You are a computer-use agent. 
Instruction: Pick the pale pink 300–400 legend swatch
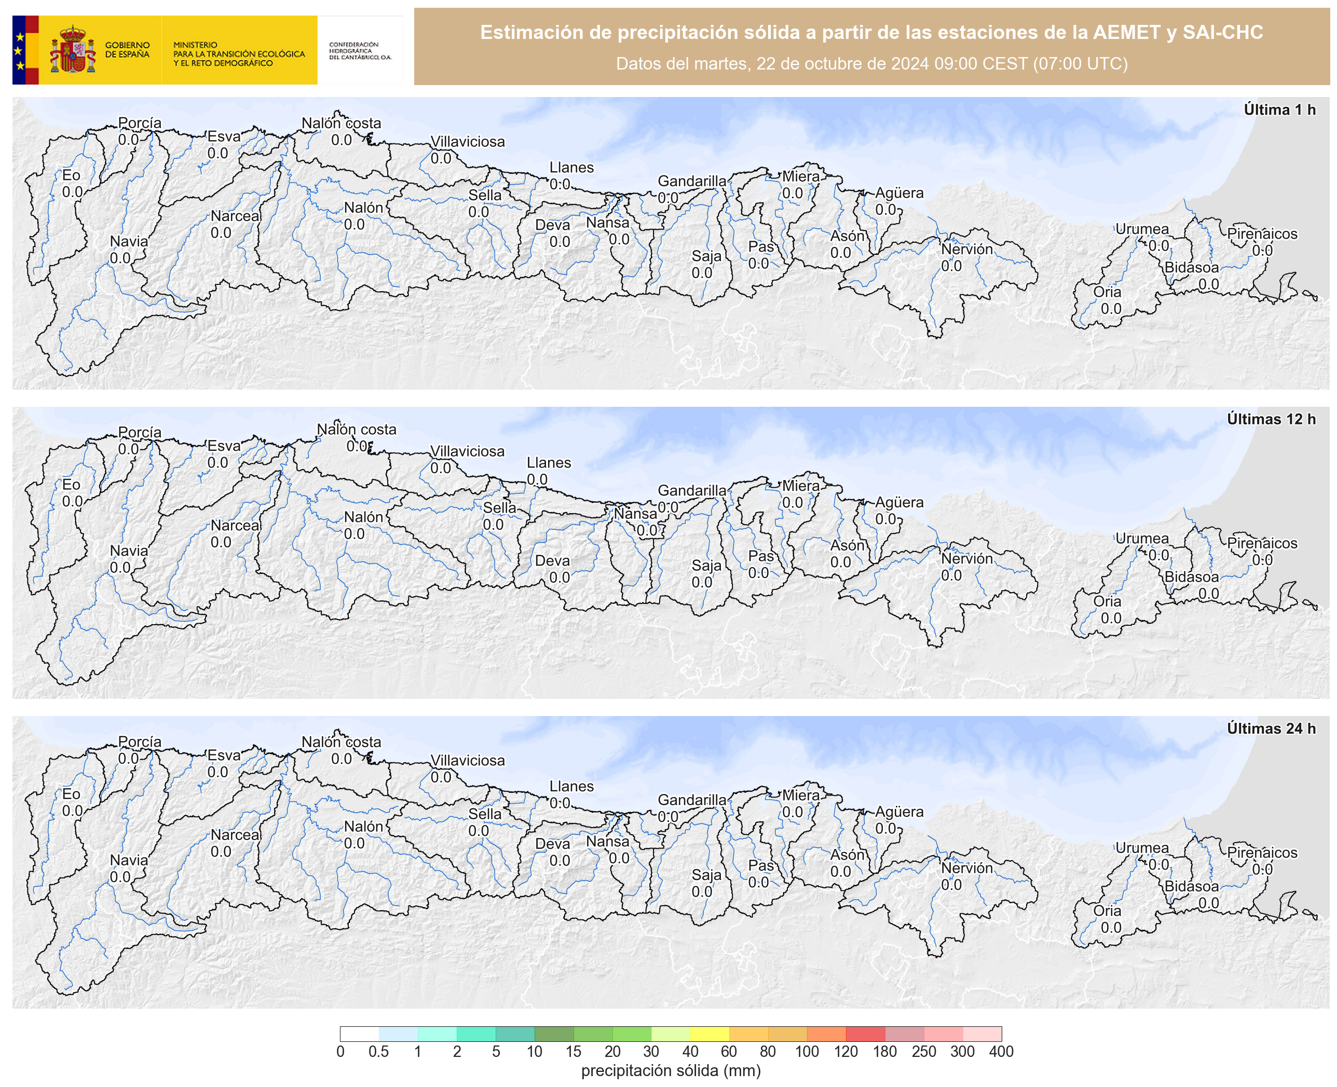[x=982, y=1034]
